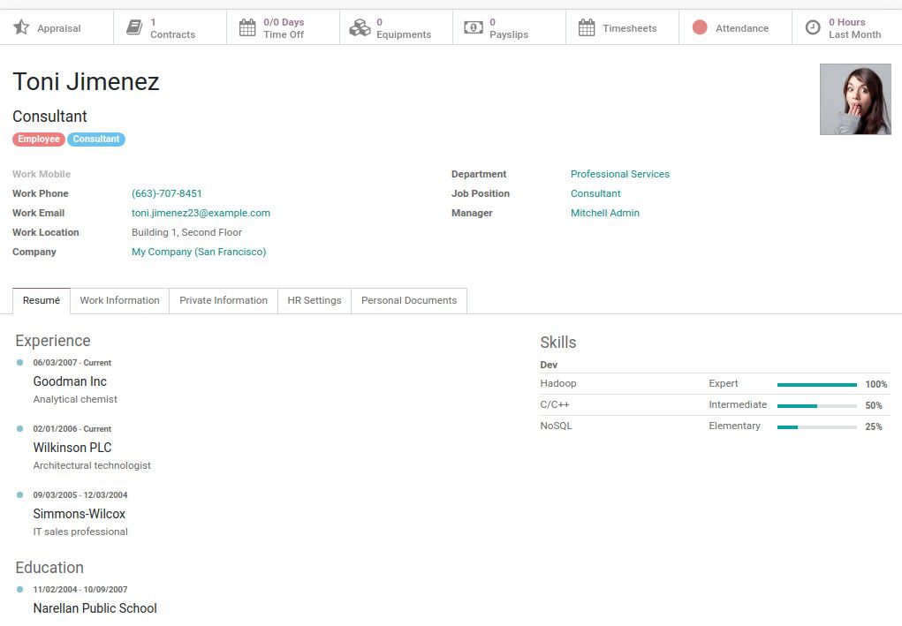Click the employee profile photo
Viewport: 902px width, 626px height.
[855, 100]
